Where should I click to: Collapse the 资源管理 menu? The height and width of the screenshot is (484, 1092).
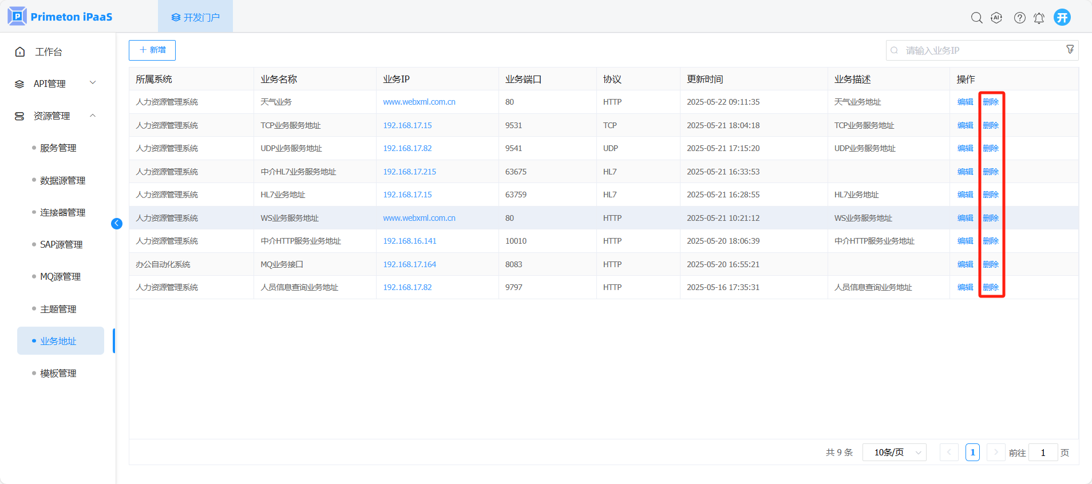click(56, 116)
